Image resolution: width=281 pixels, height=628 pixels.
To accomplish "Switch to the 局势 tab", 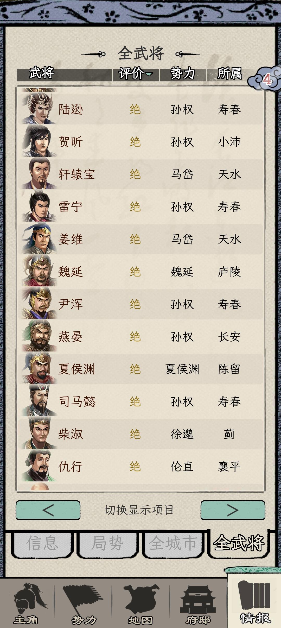I will pyautogui.click(x=107, y=543).
